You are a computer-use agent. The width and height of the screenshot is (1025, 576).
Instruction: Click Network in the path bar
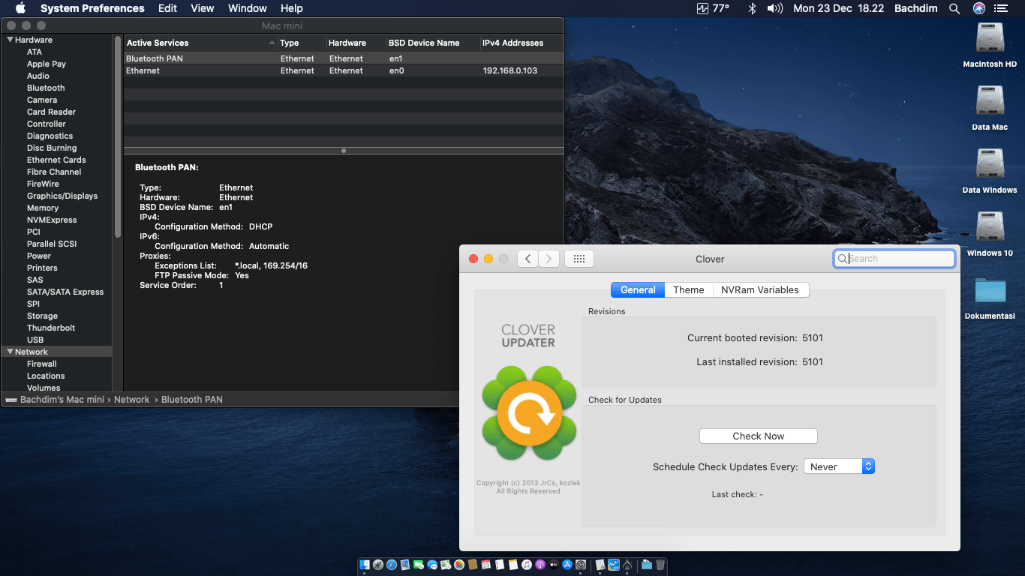(x=132, y=400)
